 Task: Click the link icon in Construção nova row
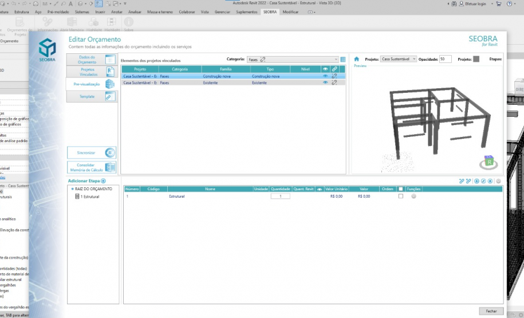(334, 76)
